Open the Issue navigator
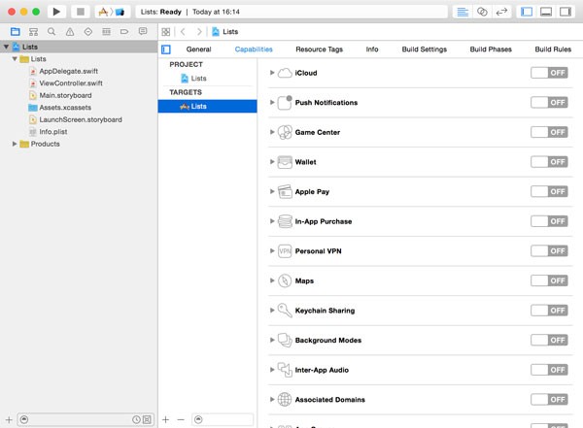This screenshot has width=583, height=428. pos(70,32)
